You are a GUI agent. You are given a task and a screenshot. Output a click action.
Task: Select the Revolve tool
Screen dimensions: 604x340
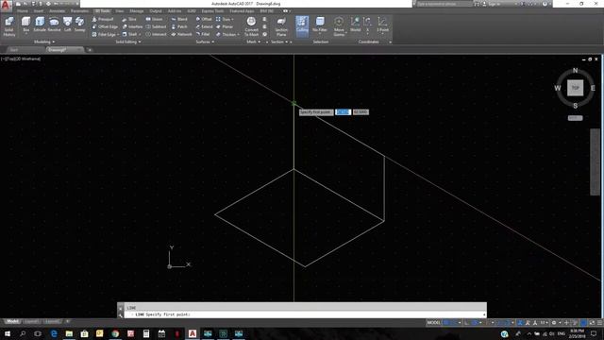(54, 25)
